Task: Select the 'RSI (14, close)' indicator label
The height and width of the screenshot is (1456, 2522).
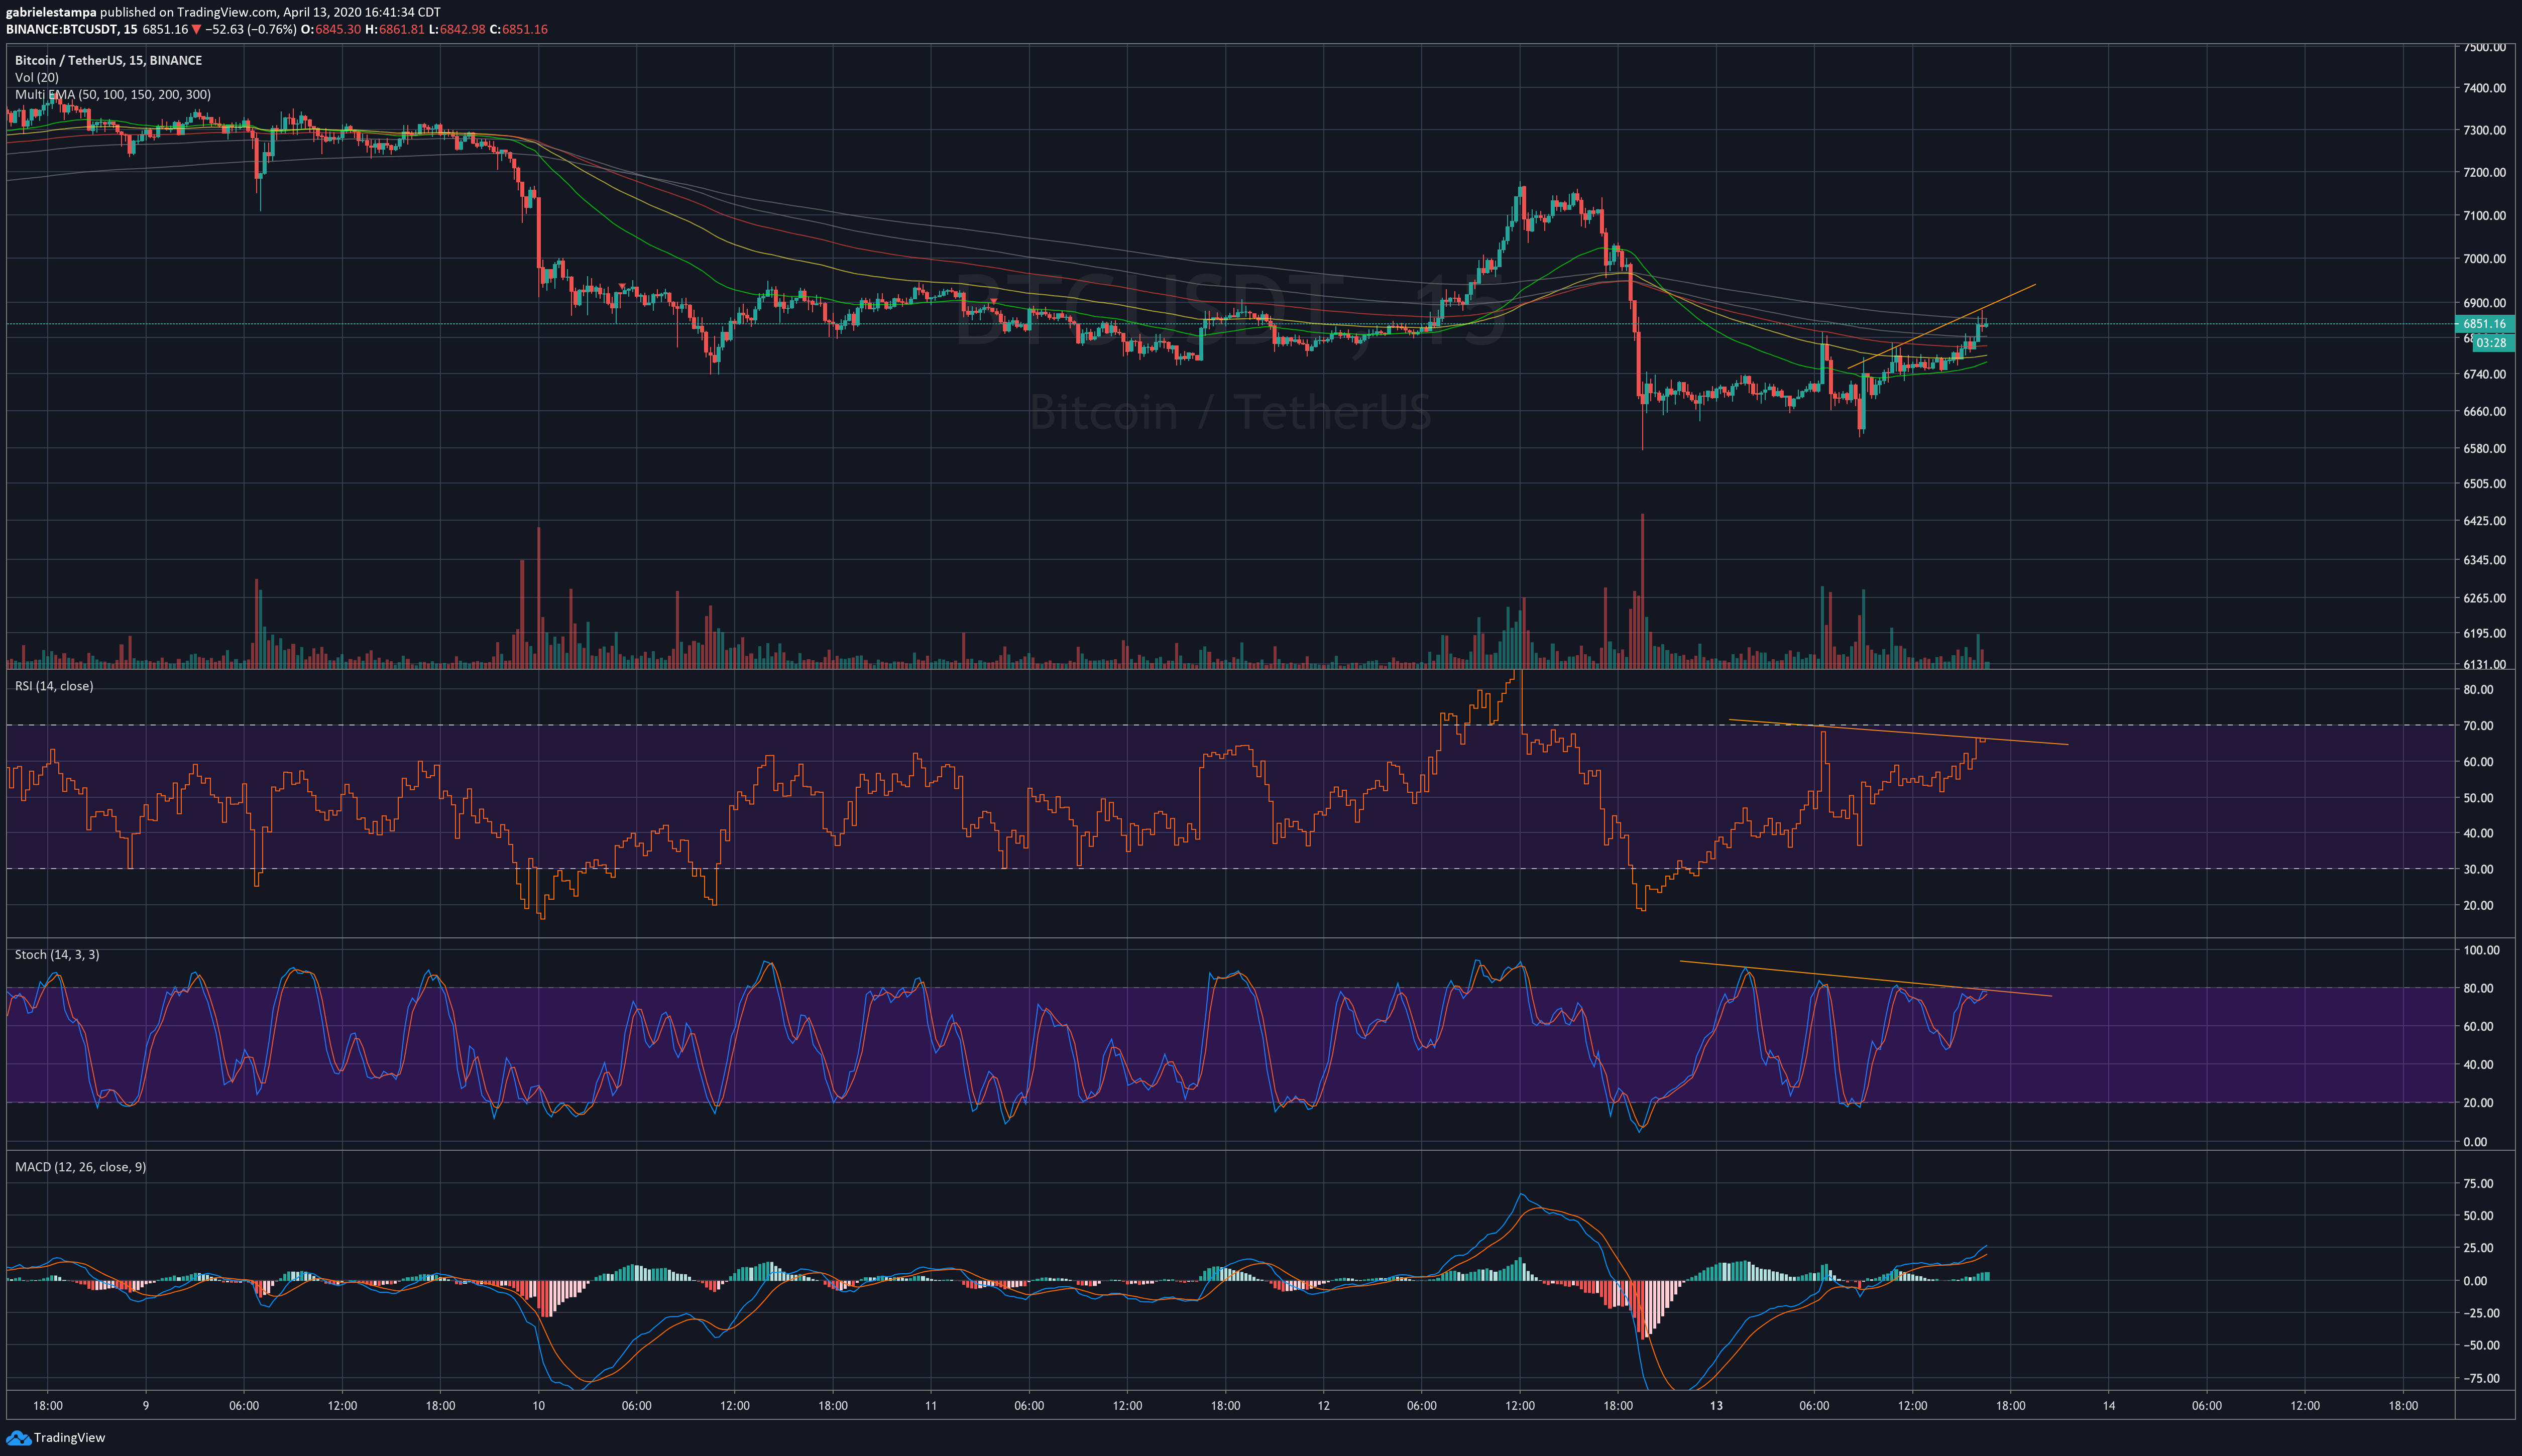Action: point(54,686)
